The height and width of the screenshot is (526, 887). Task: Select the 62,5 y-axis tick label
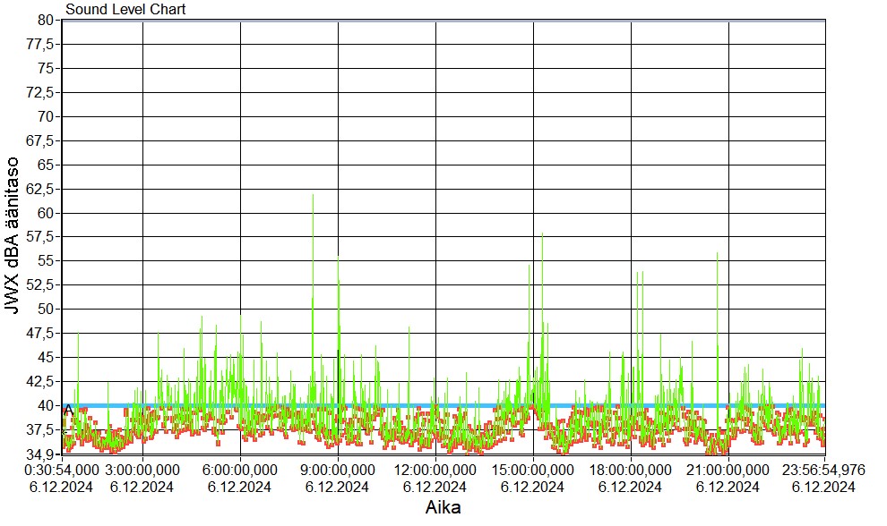pyautogui.click(x=43, y=189)
